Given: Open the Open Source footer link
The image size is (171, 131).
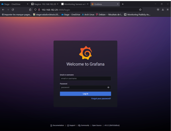Looking at the screenshot, I should click(97, 125).
